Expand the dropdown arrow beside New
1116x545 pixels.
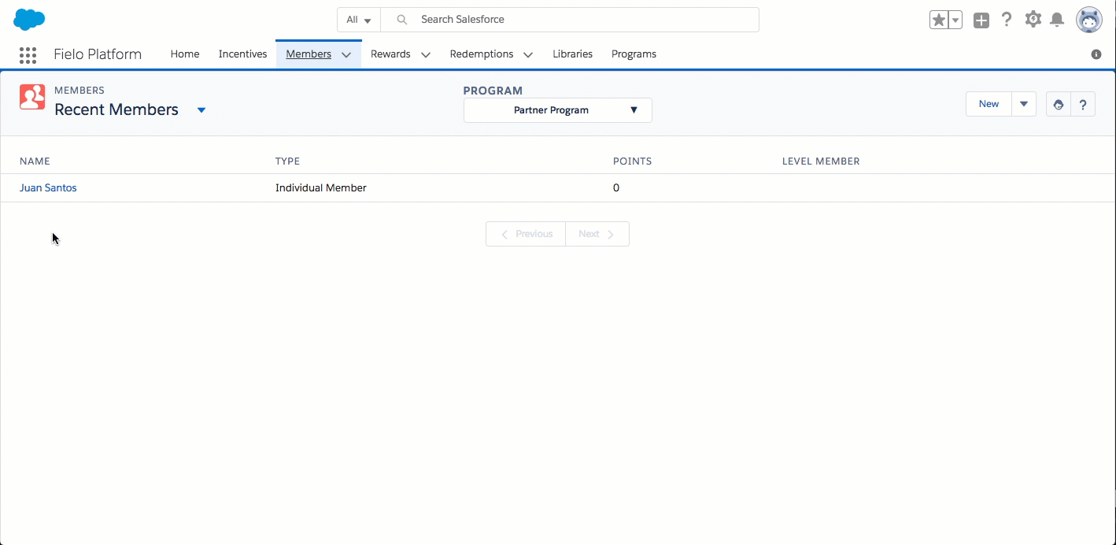pyautogui.click(x=1024, y=104)
